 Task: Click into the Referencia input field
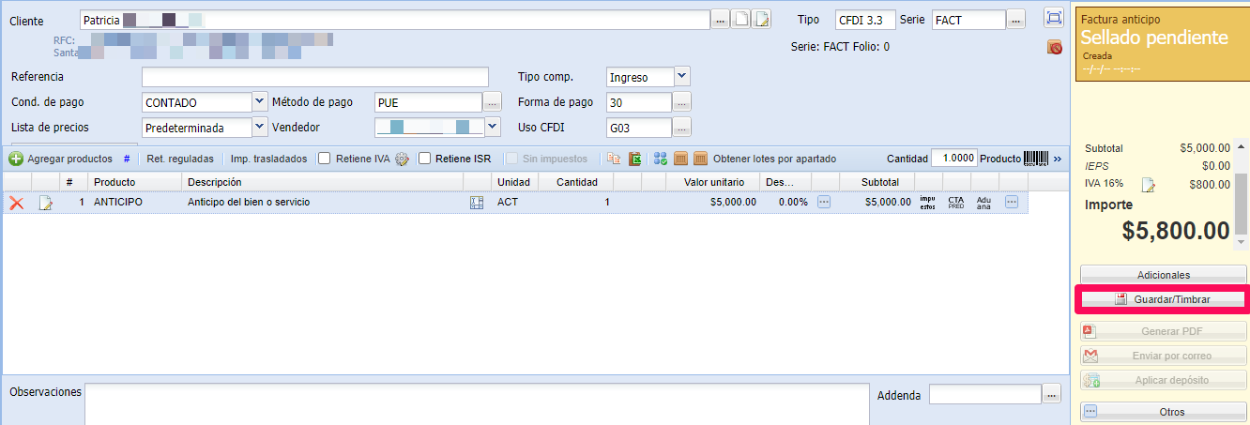click(315, 77)
